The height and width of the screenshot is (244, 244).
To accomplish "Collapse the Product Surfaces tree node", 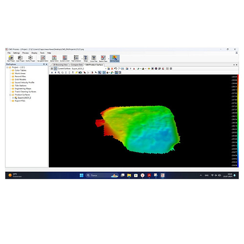I will point(10,95).
